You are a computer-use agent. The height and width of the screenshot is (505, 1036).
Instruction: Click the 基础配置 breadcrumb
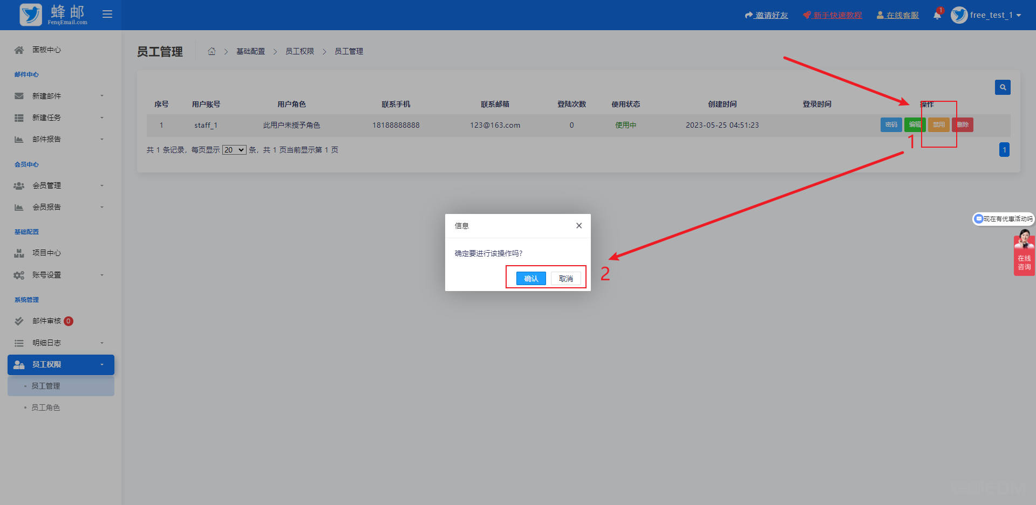click(x=250, y=51)
